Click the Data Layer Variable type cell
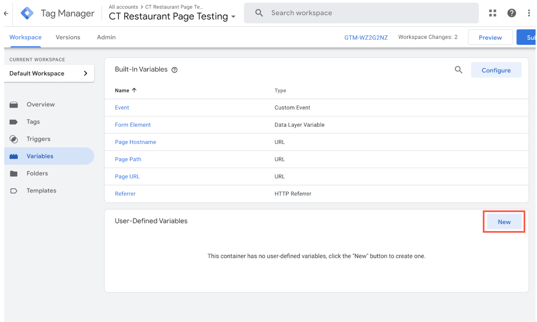537x322 pixels. [x=300, y=125]
